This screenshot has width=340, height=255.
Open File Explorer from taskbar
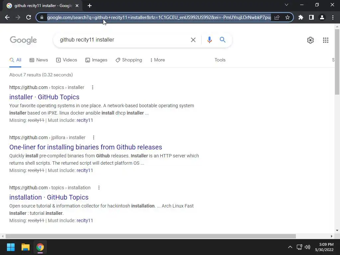pyautogui.click(x=25, y=247)
